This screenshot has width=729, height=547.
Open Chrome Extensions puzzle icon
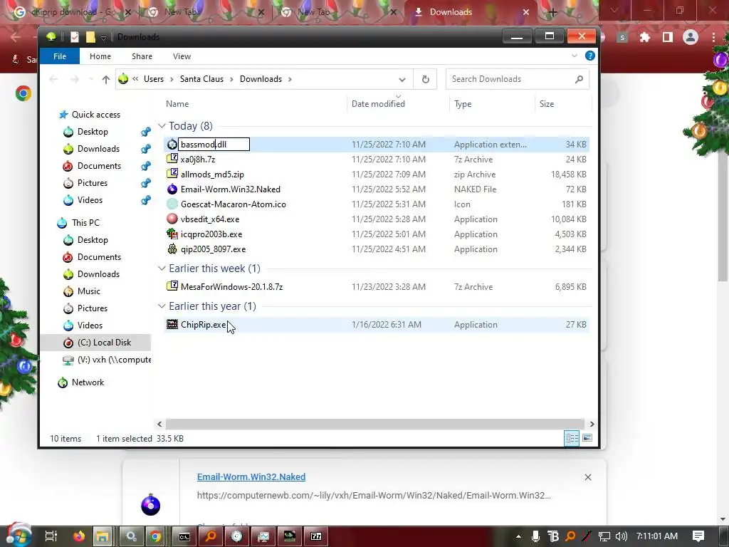pos(645,37)
